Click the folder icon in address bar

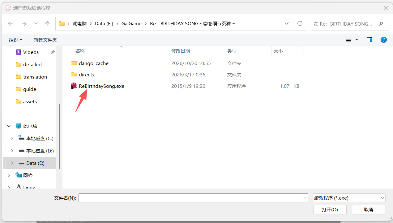[62, 23]
